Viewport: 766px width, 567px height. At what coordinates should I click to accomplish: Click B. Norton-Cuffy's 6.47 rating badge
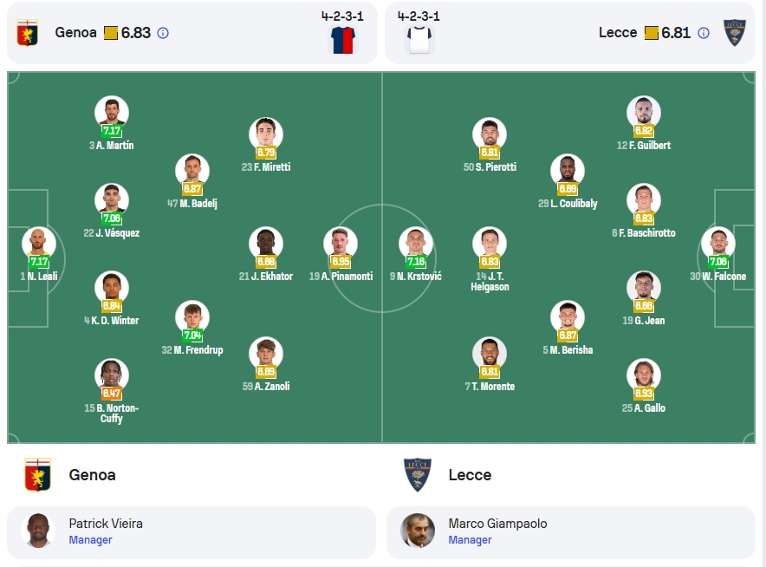(x=112, y=394)
